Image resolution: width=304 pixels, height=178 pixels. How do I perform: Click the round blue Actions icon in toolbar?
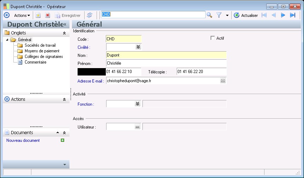7,15
